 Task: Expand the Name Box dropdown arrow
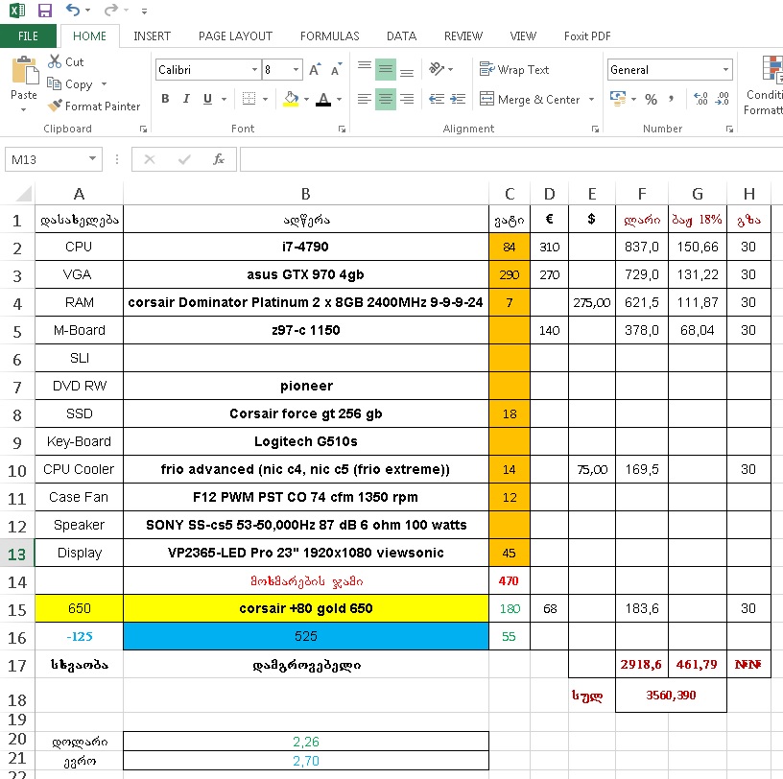point(92,159)
